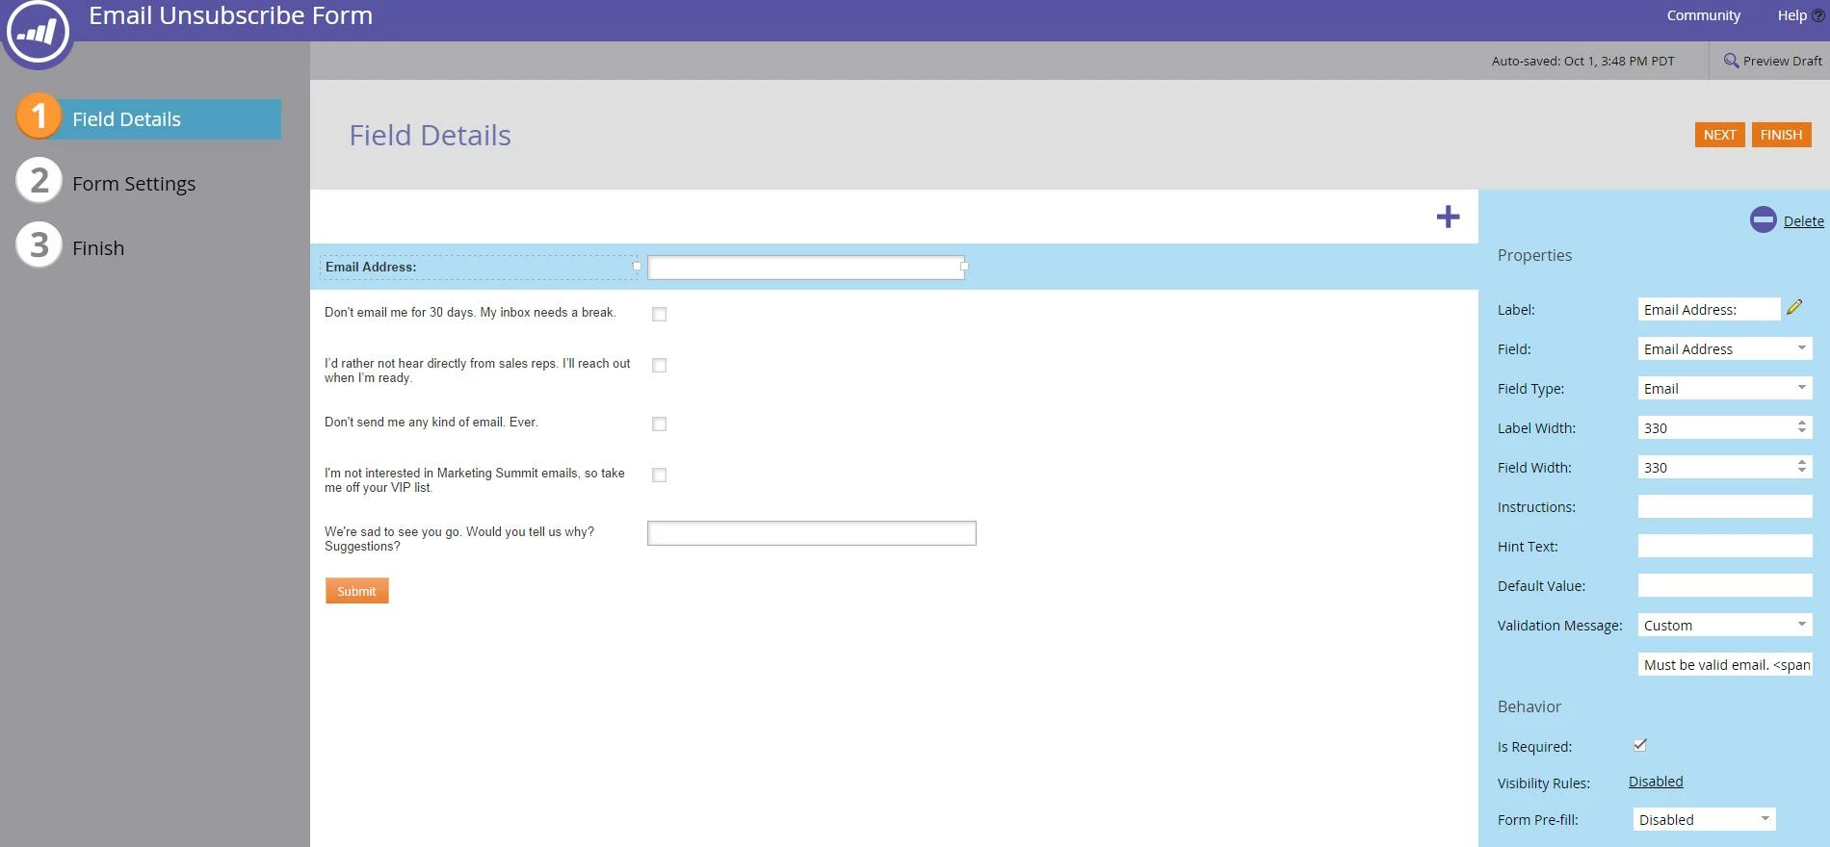Click the Field Width value field
This screenshot has width=1830, height=847.
pyautogui.click(x=1715, y=467)
